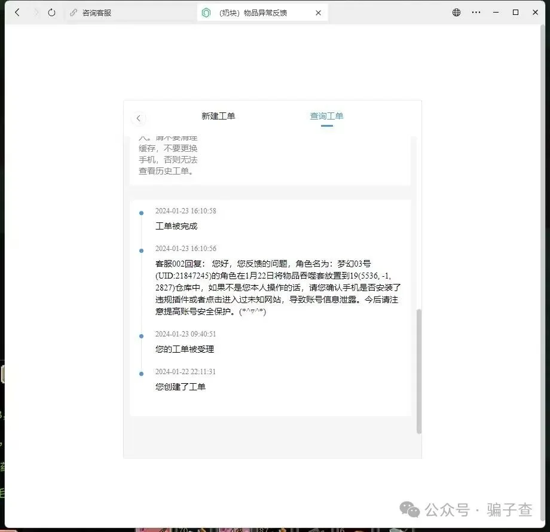Click the timeline dot beside 工单被完成
The height and width of the screenshot is (532, 550).
tap(141, 213)
